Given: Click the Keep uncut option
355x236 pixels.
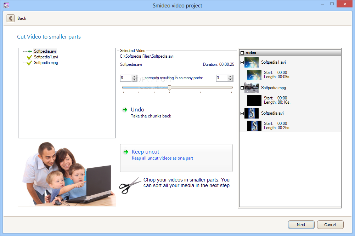Looking at the screenshot, I should (x=176, y=158).
